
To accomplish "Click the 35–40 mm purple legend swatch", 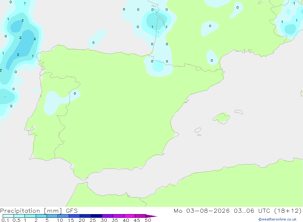I will (118, 216).
